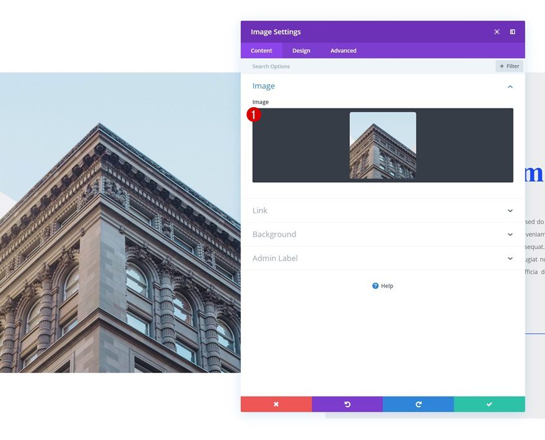Switch to the Design tab
The width and height of the screenshot is (545, 440).
click(x=301, y=50)
